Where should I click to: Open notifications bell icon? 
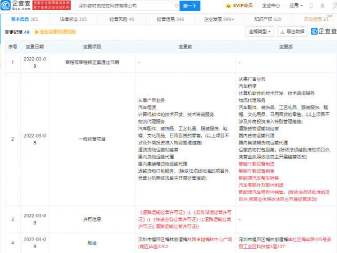[323, 6]
